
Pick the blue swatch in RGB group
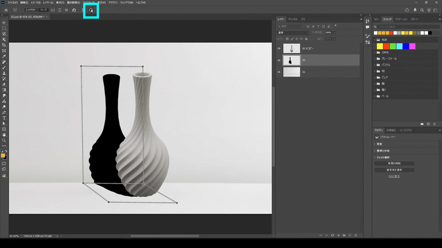coord(406,46)
